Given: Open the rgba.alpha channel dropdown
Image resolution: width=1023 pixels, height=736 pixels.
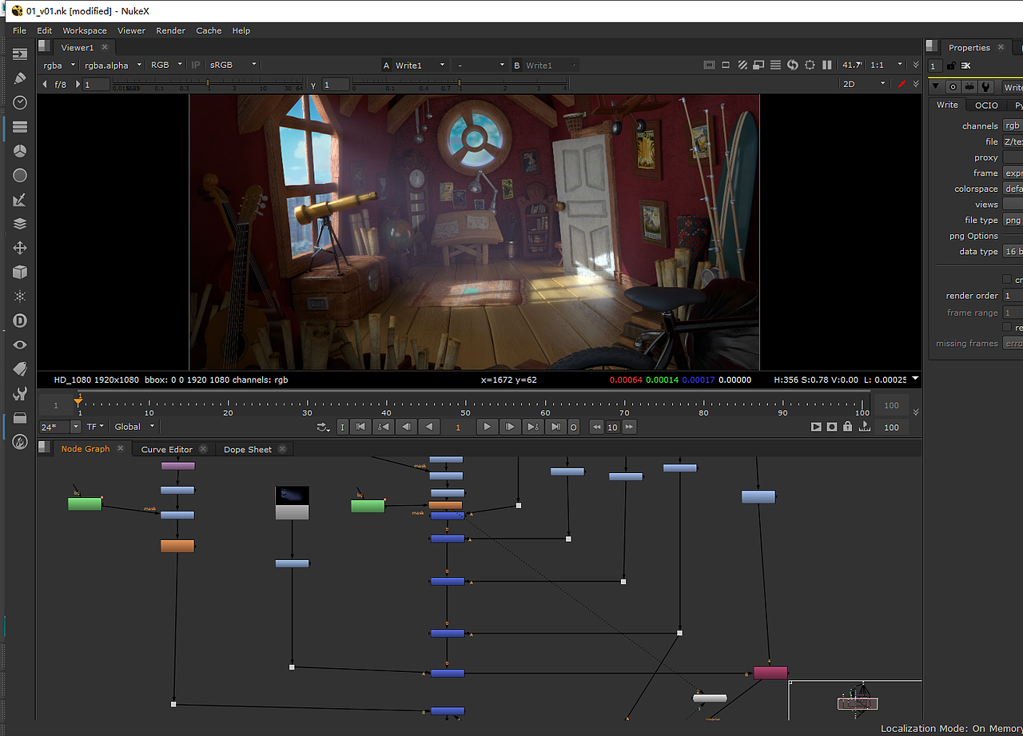Looking at the screenshot, I should [113, 65].
